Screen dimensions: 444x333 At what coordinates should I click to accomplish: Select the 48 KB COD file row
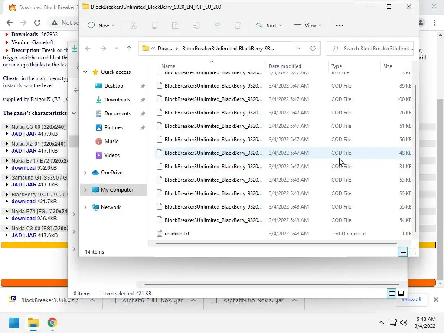[x=284, y=153]
